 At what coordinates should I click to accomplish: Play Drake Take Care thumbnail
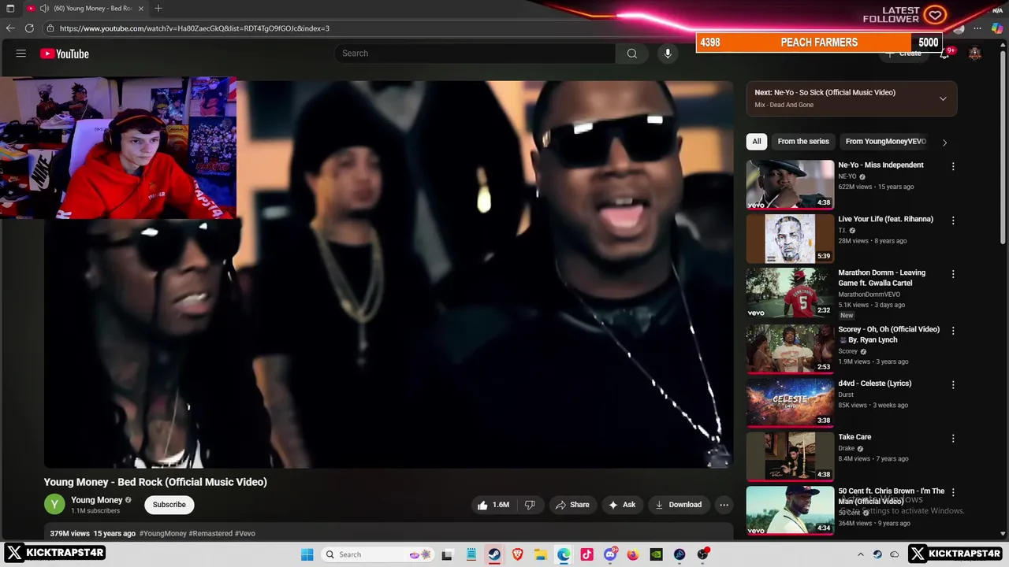[790, 456]
